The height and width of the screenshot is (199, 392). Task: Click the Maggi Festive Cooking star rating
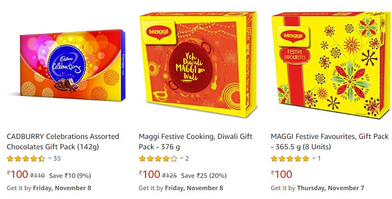pyautogui.click(x=158, y=159)
